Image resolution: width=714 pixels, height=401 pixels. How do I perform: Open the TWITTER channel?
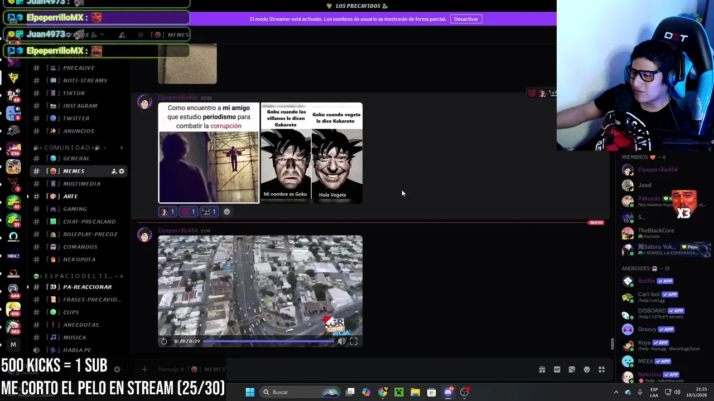tap(78, 119)
